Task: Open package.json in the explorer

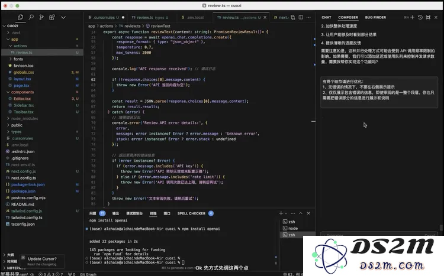Action: pos(23,191)
